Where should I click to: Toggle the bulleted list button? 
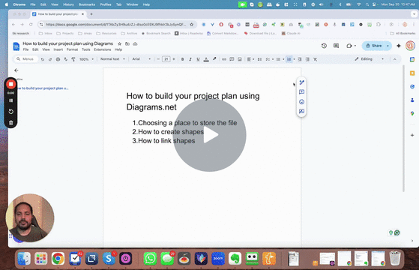tap(278, 59)
